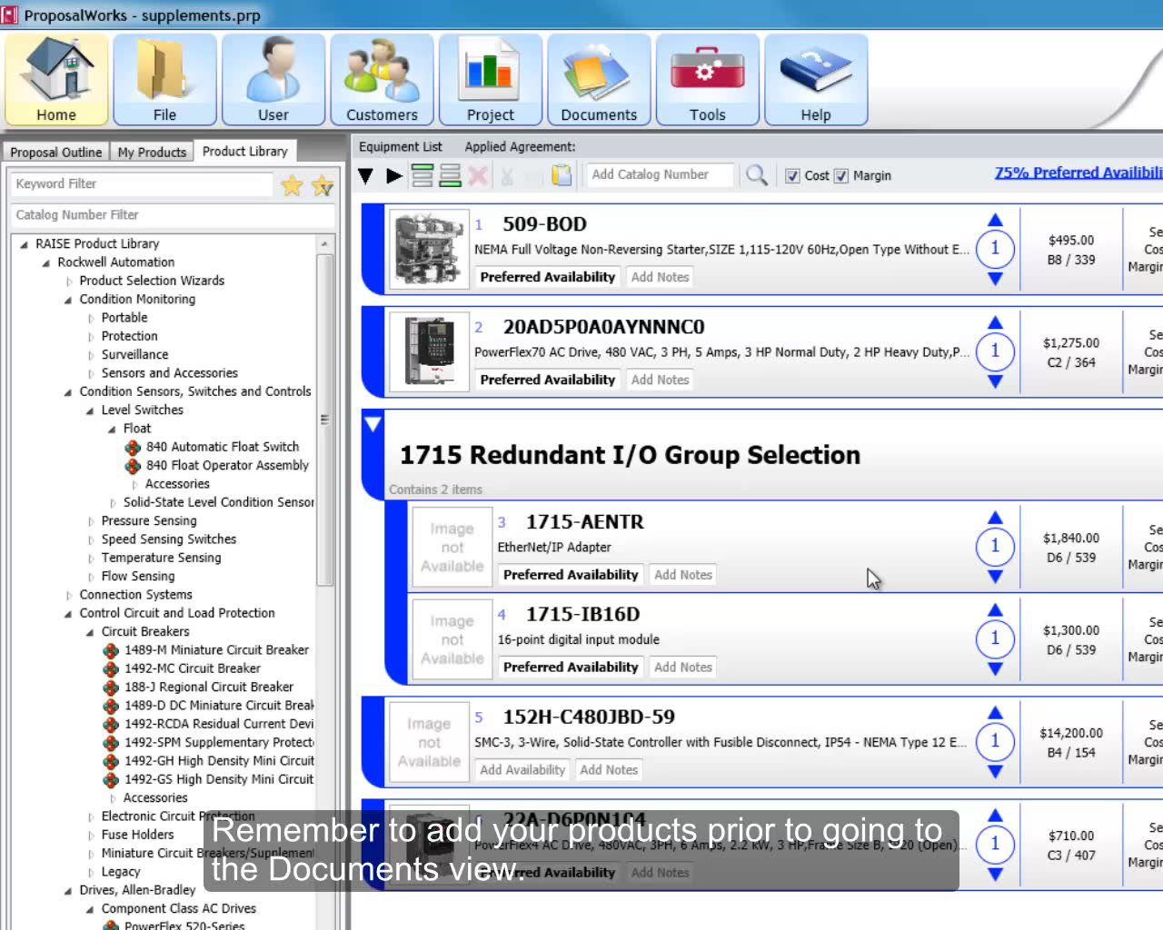This screenshot has width=1163, height=930.
Task: Collapse RAISE Product Library node
Action: (x=24, y=244)
